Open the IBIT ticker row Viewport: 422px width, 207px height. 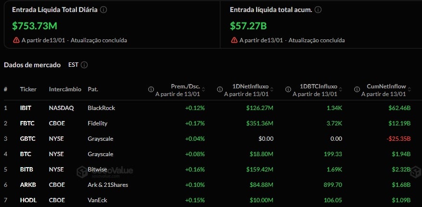coord(26,108)
